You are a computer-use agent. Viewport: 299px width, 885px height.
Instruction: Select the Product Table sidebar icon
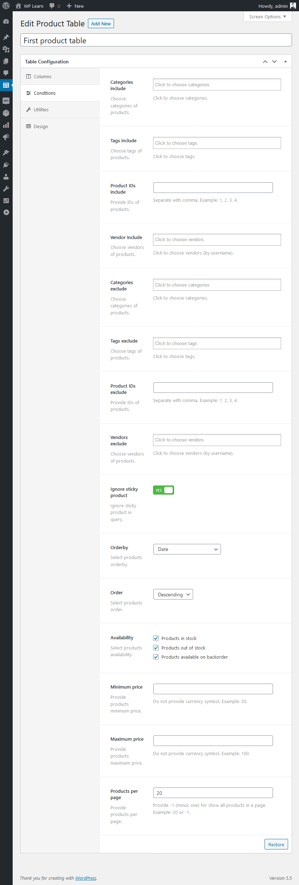point(6,85)
